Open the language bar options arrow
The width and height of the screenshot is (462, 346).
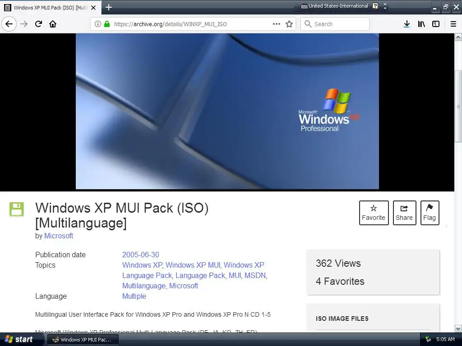(x=385, y=8)
